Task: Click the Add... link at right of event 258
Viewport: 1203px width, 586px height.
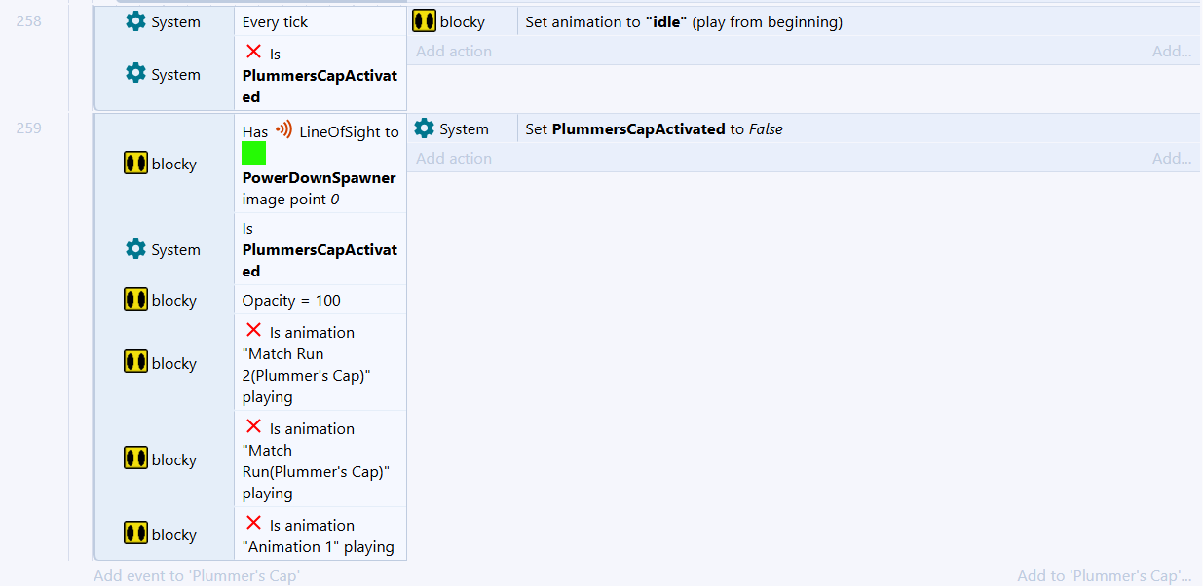Action: (1171, 52)
